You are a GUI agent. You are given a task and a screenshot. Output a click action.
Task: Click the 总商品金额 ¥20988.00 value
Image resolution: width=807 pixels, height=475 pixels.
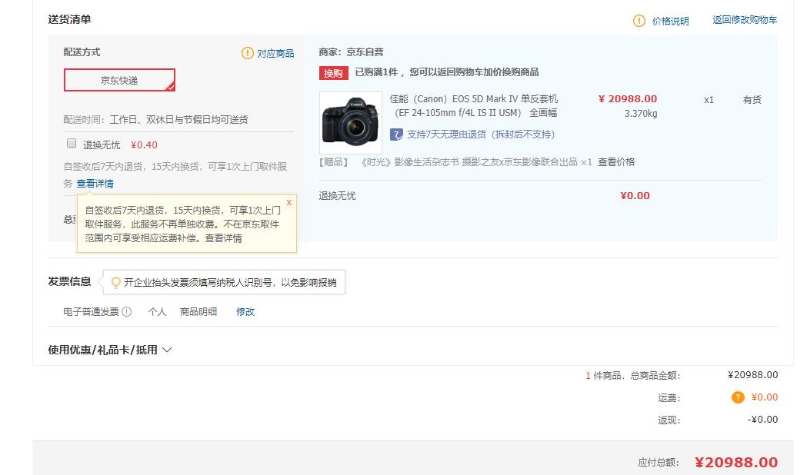click(x=753, y=375)
